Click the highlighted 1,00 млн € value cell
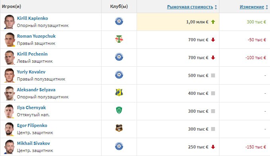The image size is (270, 156). click(178, 22)
